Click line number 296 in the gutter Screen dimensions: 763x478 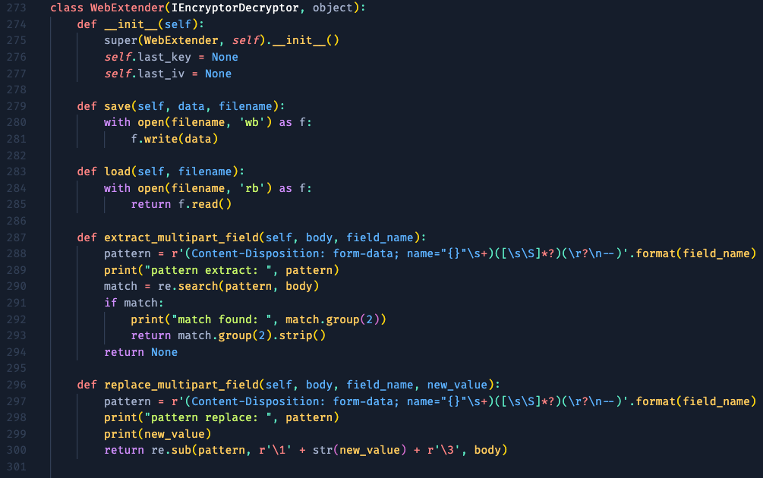[x=16, y=385]
